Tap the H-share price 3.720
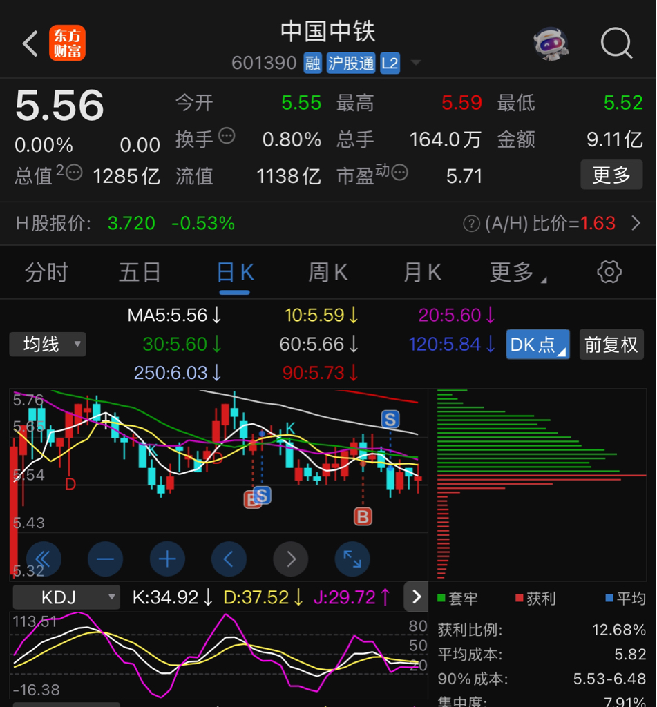The height and width of the screenshot is (707, 657). (x=131, y=223)
